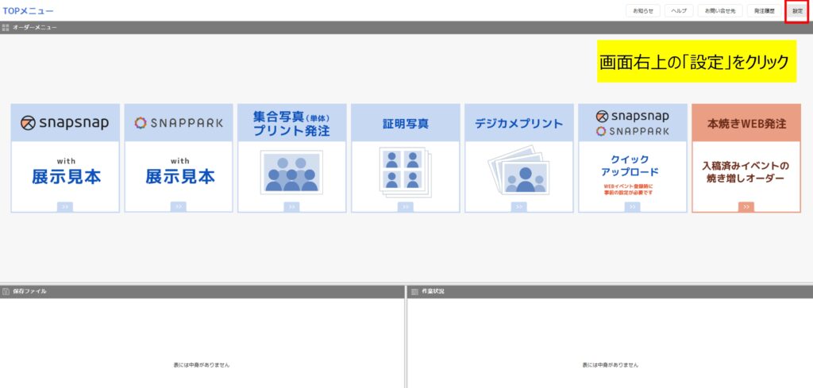Open the クイックアップロード card

[x=633, y=158]
